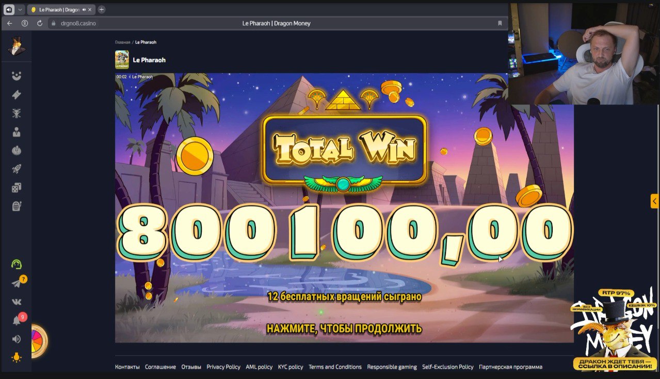Open the Responsible gaming footer link
660x379 pixels.
pyautogui.click(x=392, y=367)
